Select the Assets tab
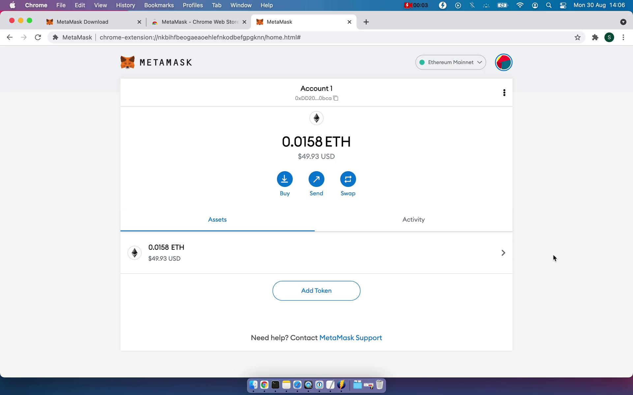This screenshot has height=395, width=633. (217, 219)
